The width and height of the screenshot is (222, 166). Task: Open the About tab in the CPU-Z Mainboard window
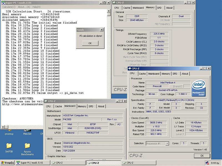click(x=101, y=106)
